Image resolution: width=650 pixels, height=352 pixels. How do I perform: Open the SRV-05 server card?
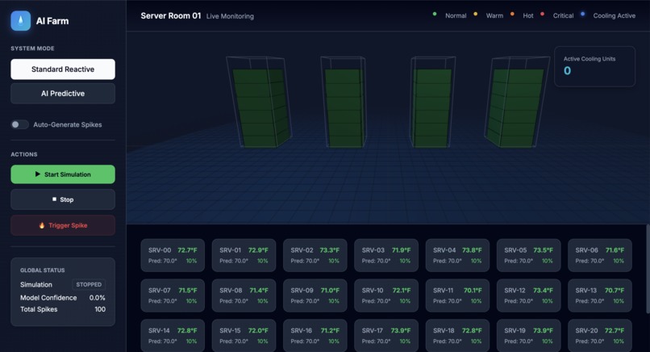pos(528,255)
